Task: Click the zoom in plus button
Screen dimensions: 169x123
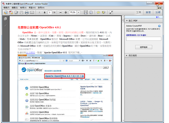Action: click(66, 12)
